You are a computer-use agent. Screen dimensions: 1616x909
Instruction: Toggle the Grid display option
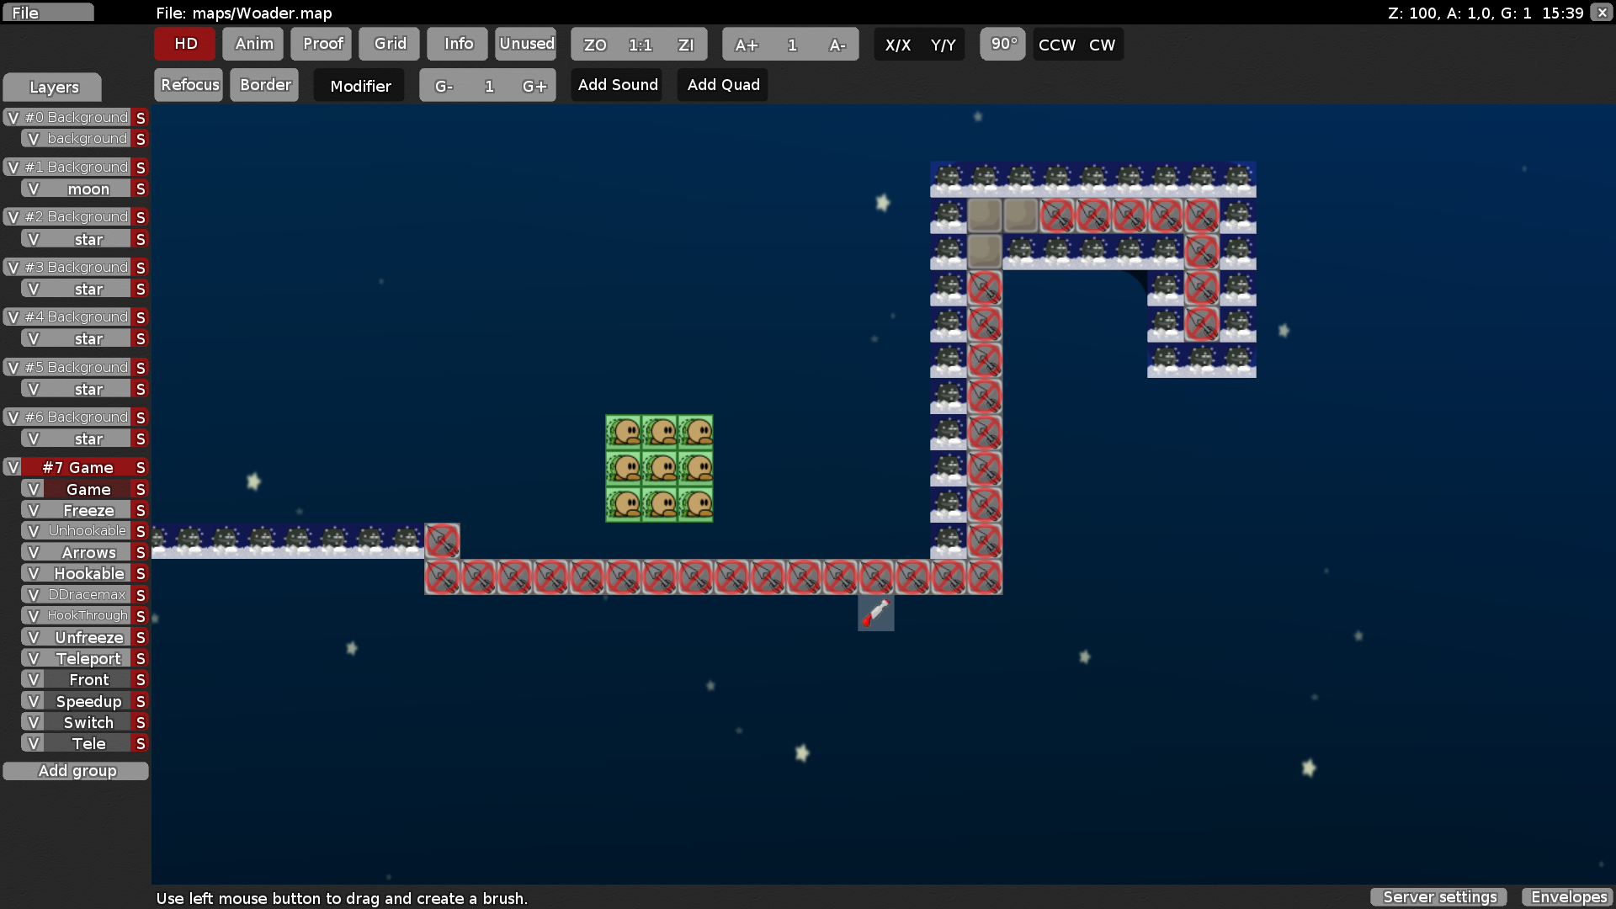[x=390, y=44]
